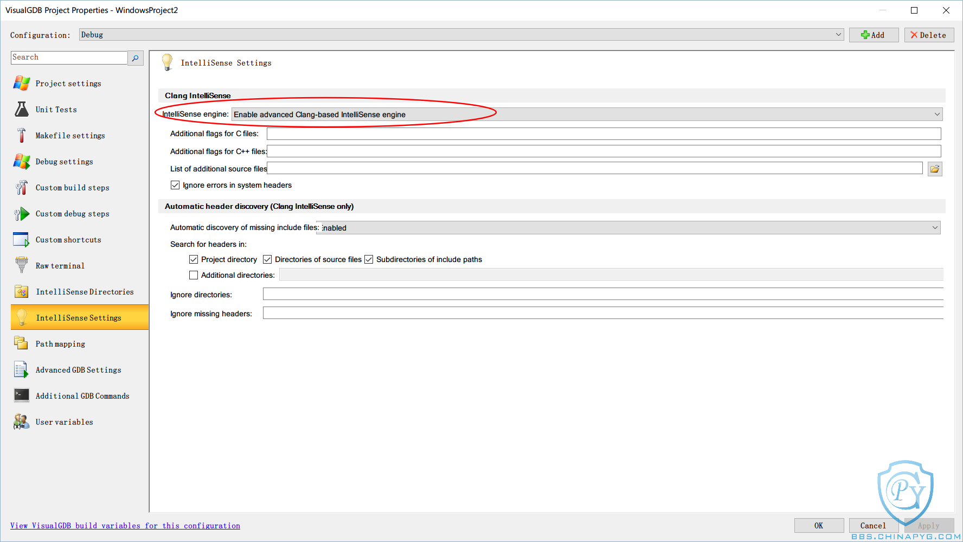
Task: Click the Custom build steps icon
Action: [x=22, y=187]
